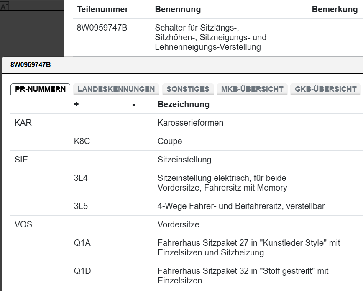Click the A font size icon
Viewport: 363px width, 291px height.
[4, 6]
